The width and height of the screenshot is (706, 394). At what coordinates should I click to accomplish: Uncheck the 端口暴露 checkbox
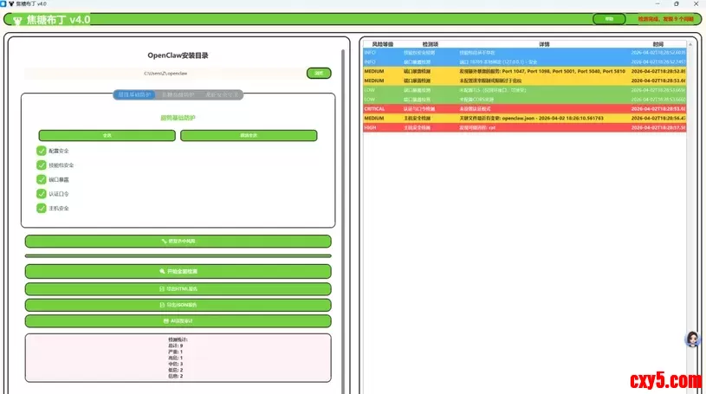pos(42,179)
